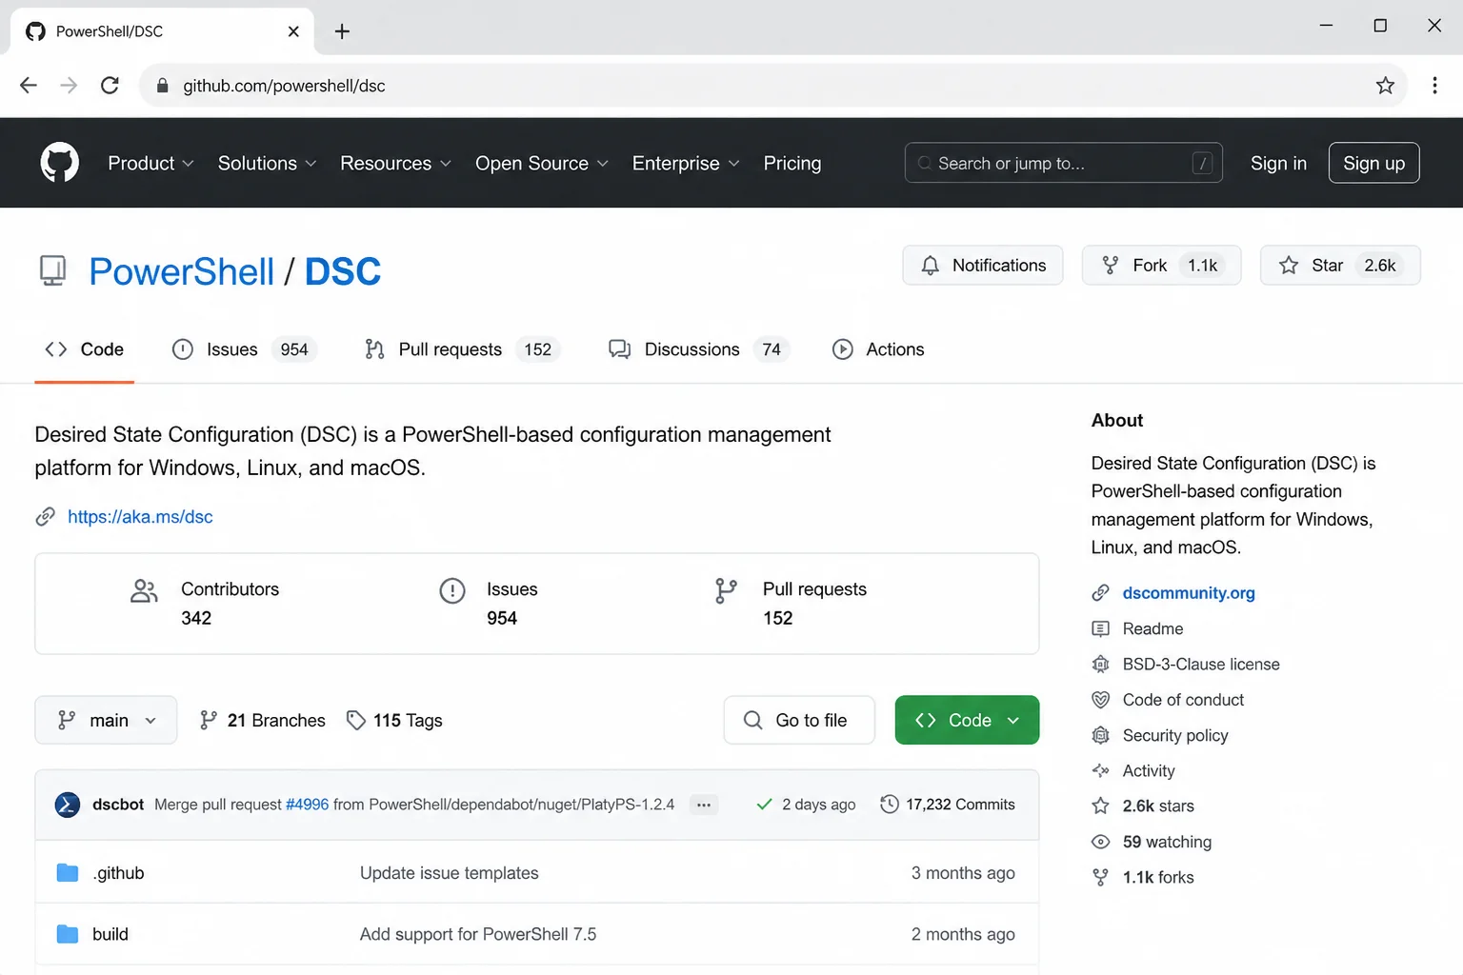The height and width of the screenshot is (975, 1463).
Task: Open the 17,232 Commits history
Action: [x=948, y=805]
